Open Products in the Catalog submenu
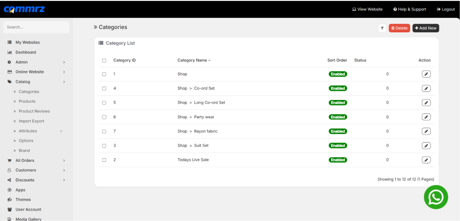Screen dimensions: 460x221 pyautogui.click(x=27, y=101)
